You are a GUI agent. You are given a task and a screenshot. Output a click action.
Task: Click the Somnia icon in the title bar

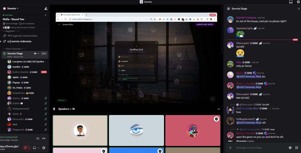[x=141, y=2]
